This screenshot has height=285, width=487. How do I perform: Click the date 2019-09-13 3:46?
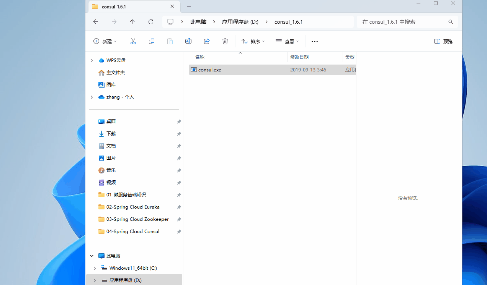coord(308,70)
